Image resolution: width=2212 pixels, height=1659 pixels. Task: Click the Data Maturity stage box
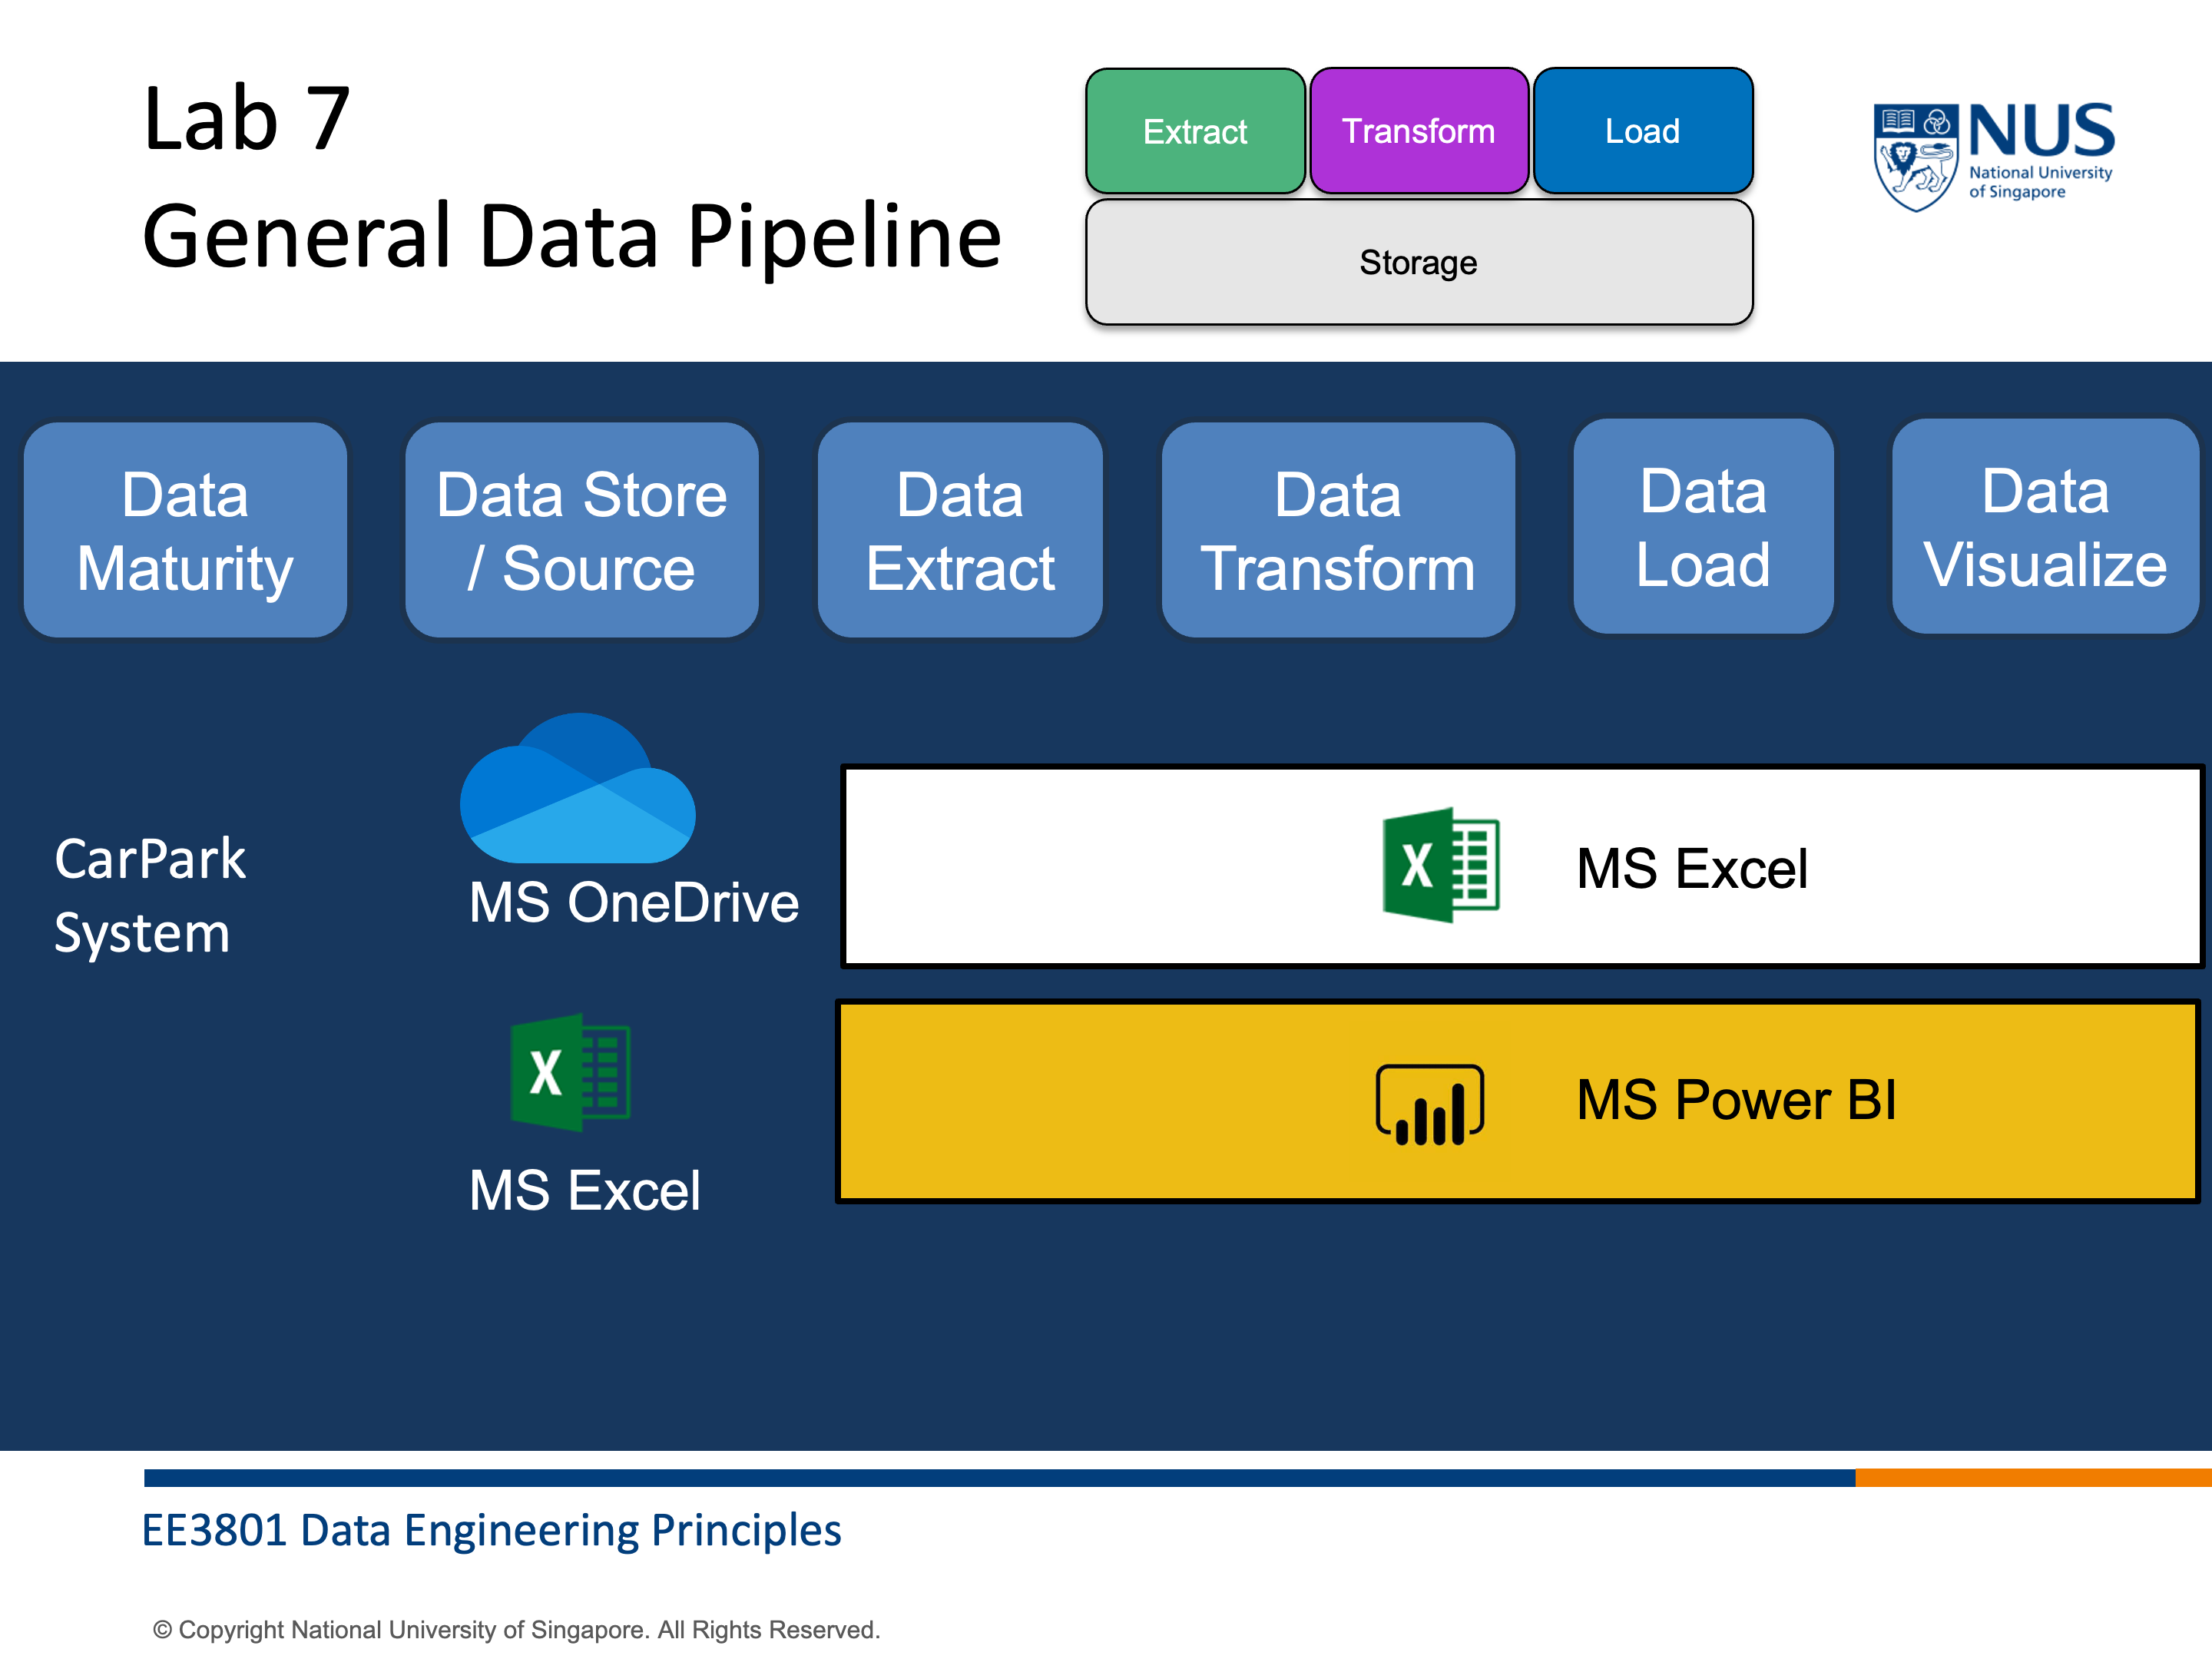[x=185, y=530]
